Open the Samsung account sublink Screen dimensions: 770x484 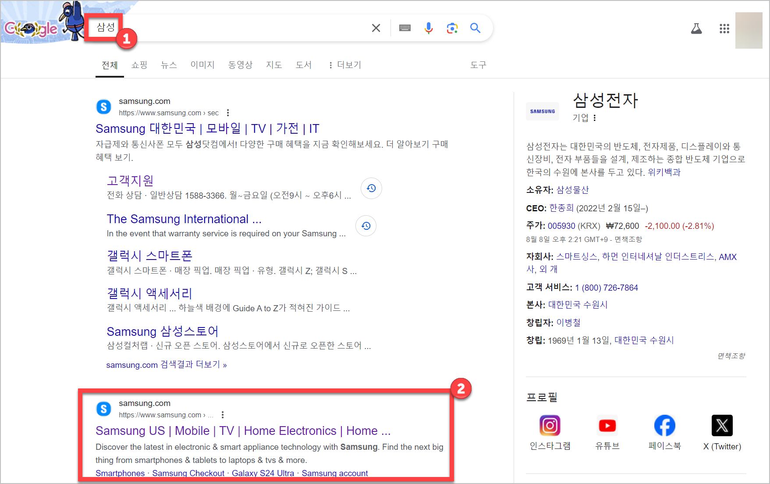coord(335,473)
